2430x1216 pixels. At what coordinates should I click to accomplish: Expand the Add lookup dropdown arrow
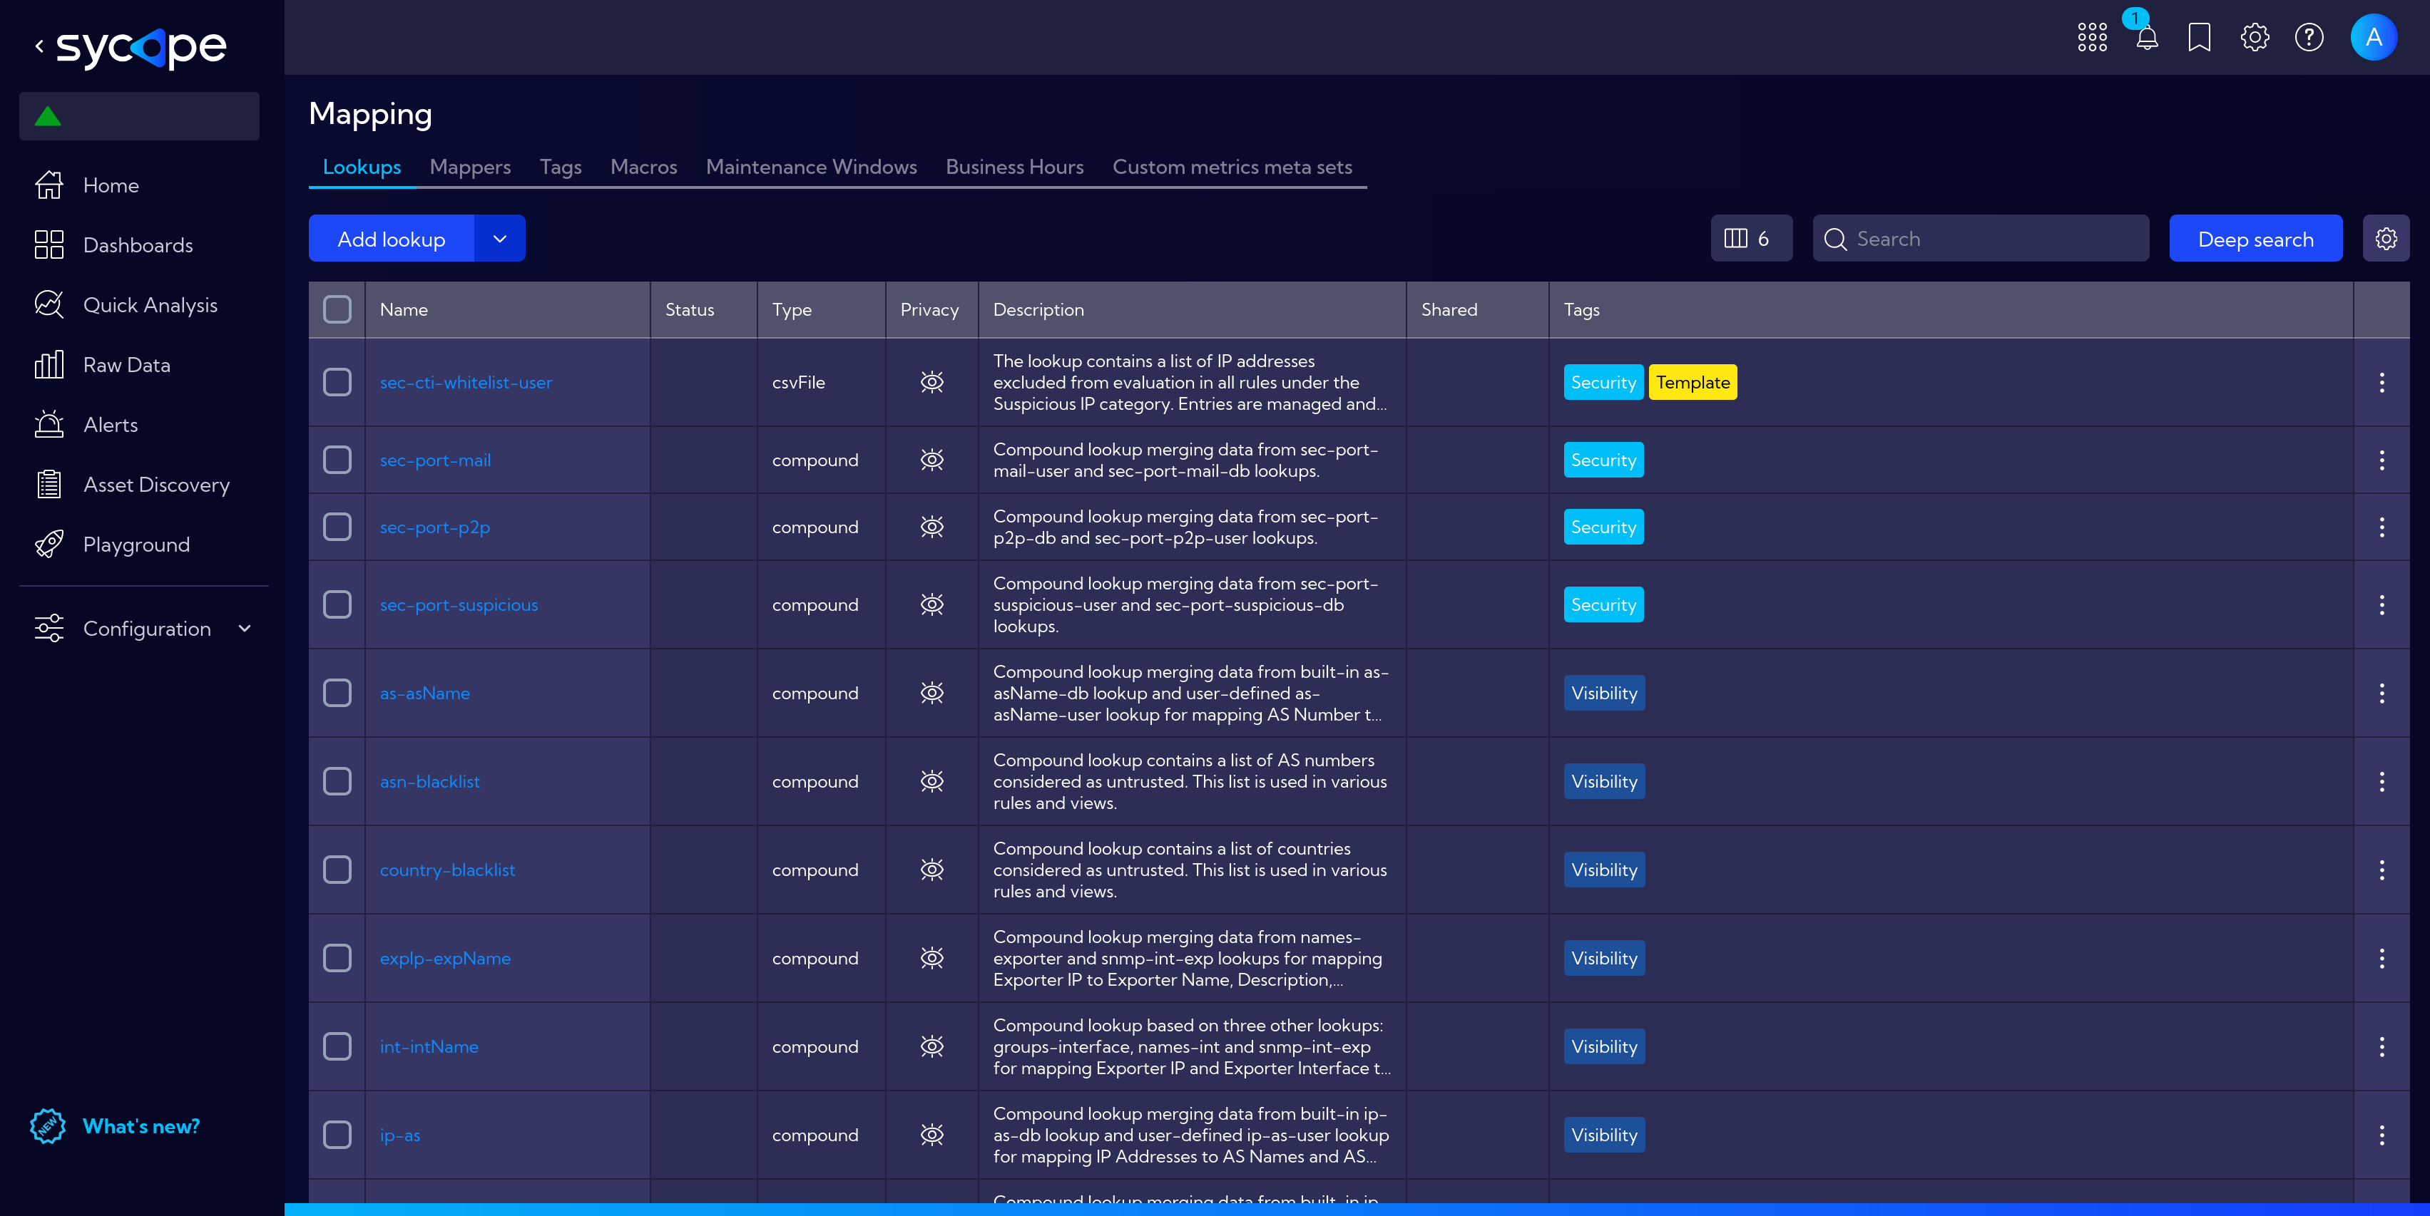click(499, 239)
